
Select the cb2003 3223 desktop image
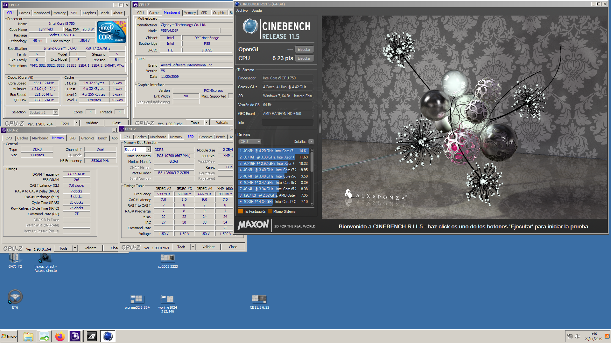(x=168, y=261)
